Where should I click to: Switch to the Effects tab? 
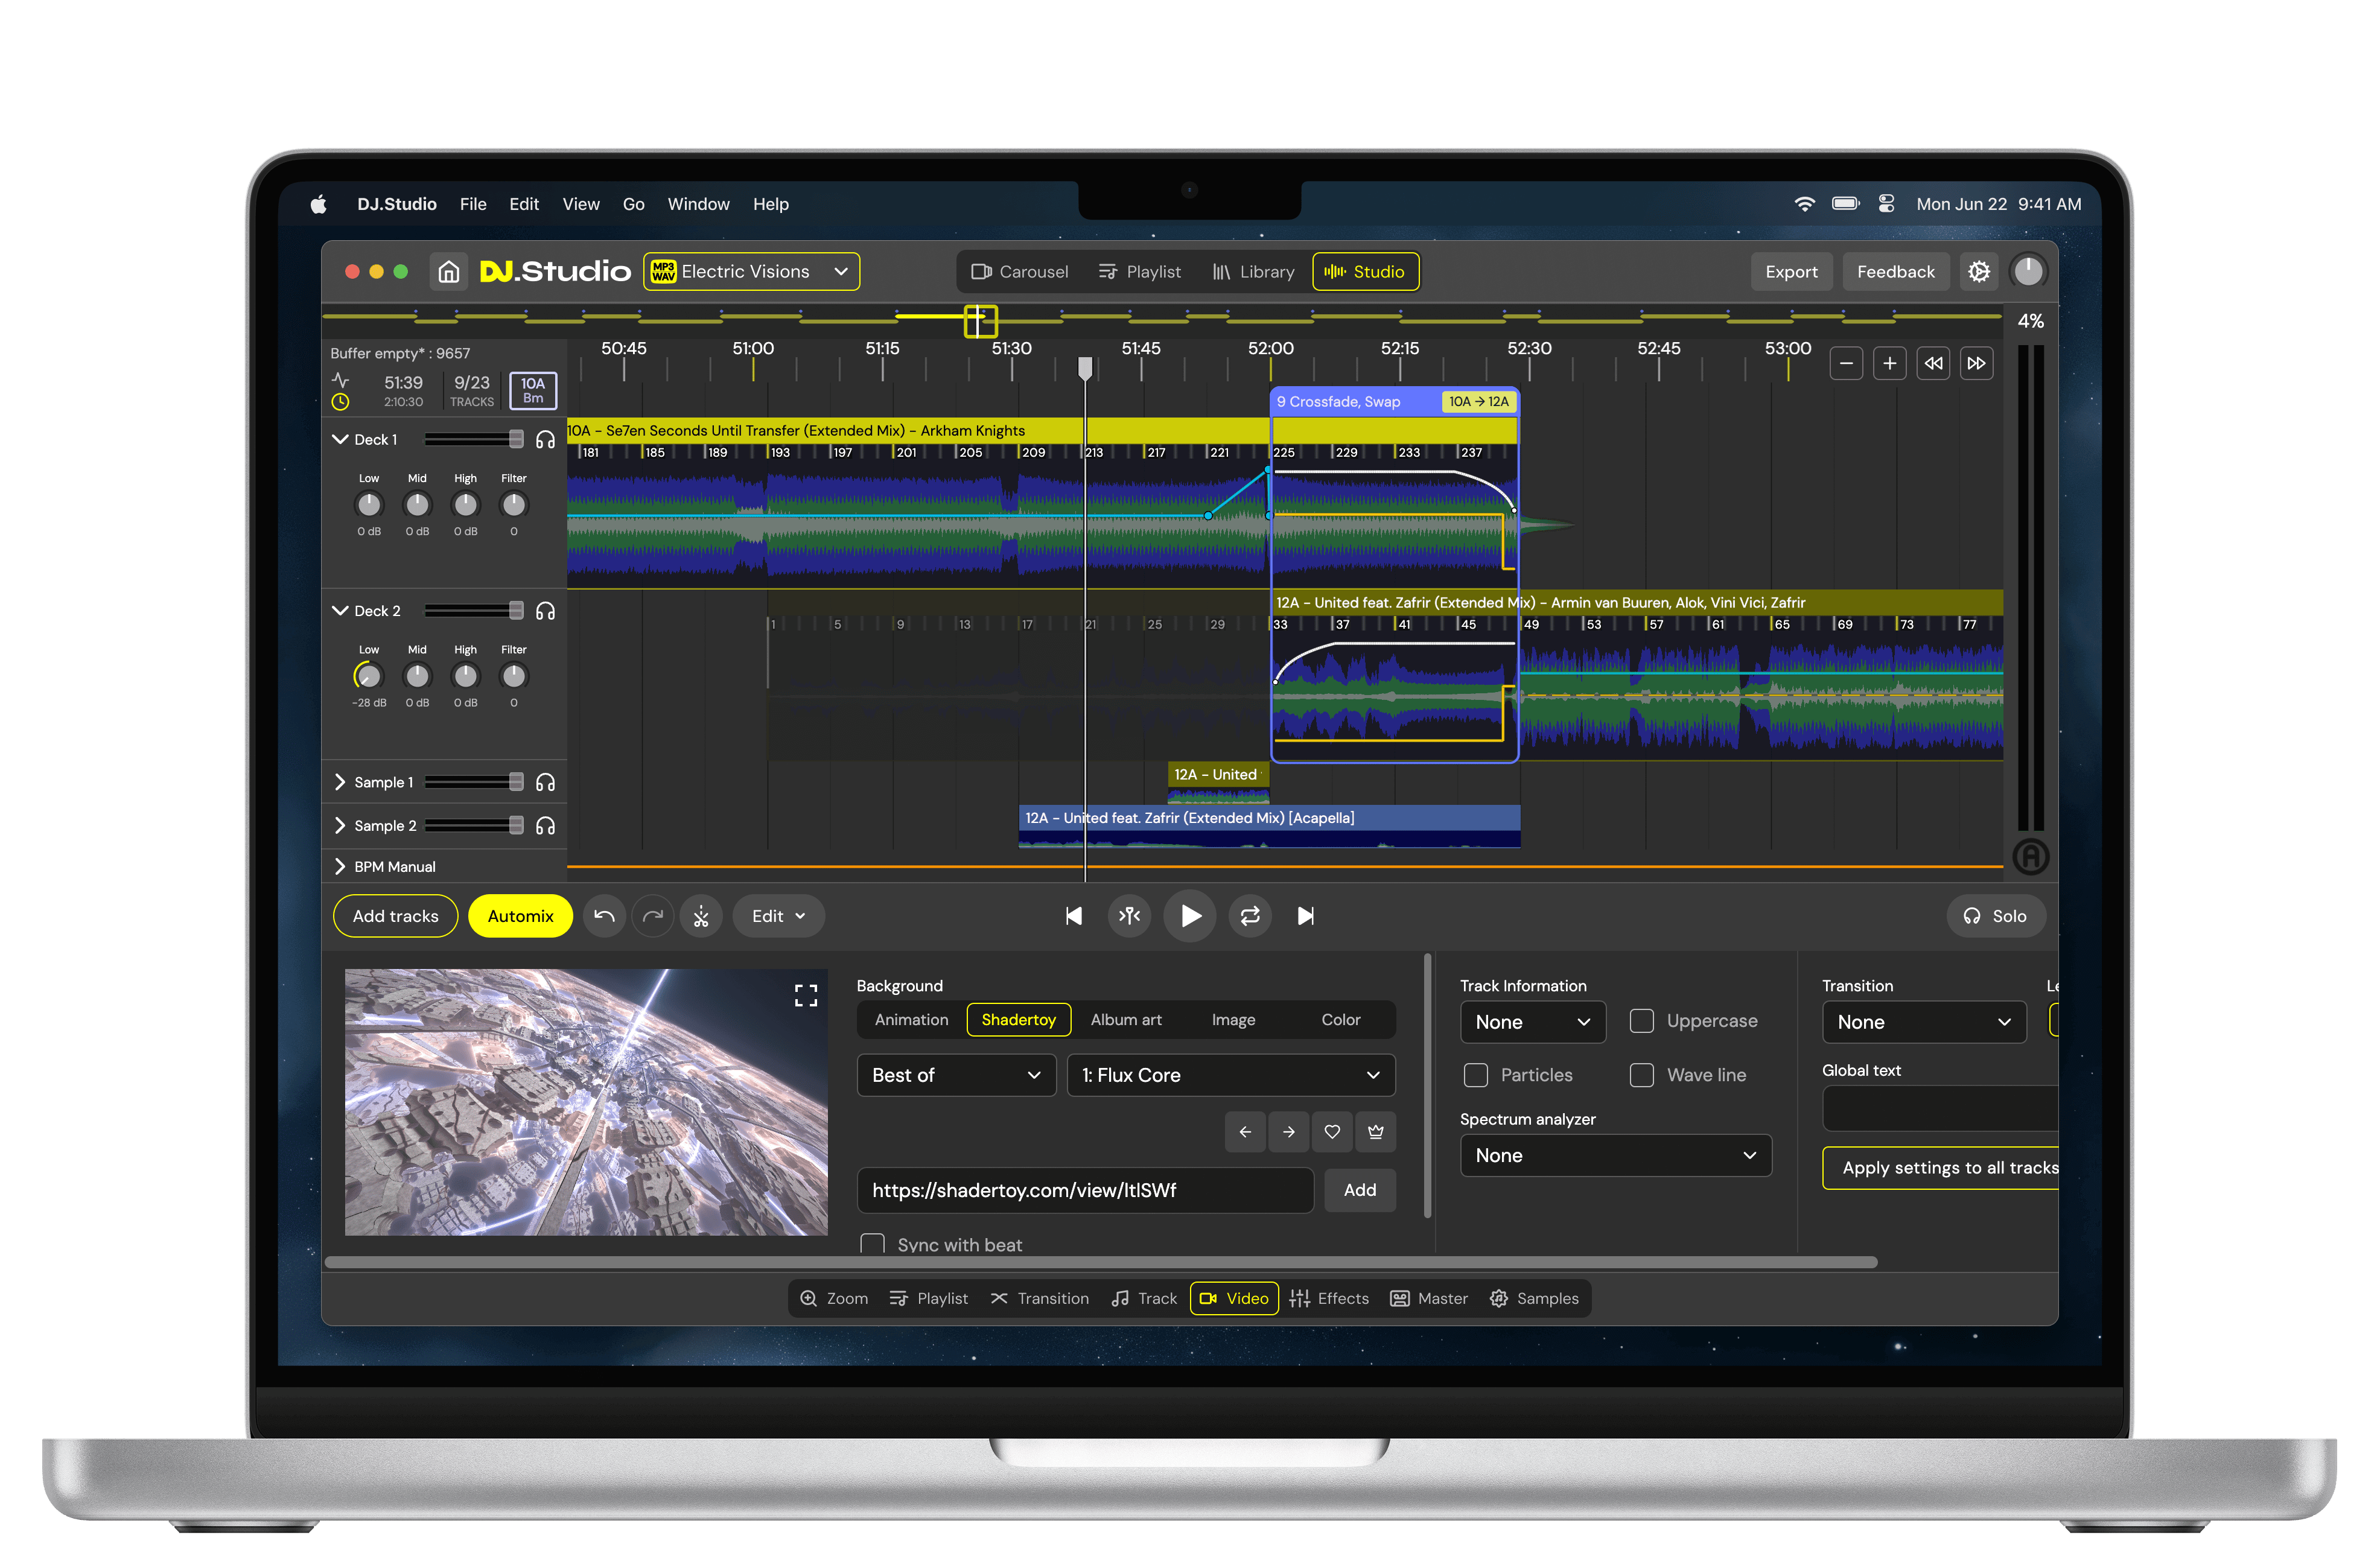click(x=1329, y=1298)
